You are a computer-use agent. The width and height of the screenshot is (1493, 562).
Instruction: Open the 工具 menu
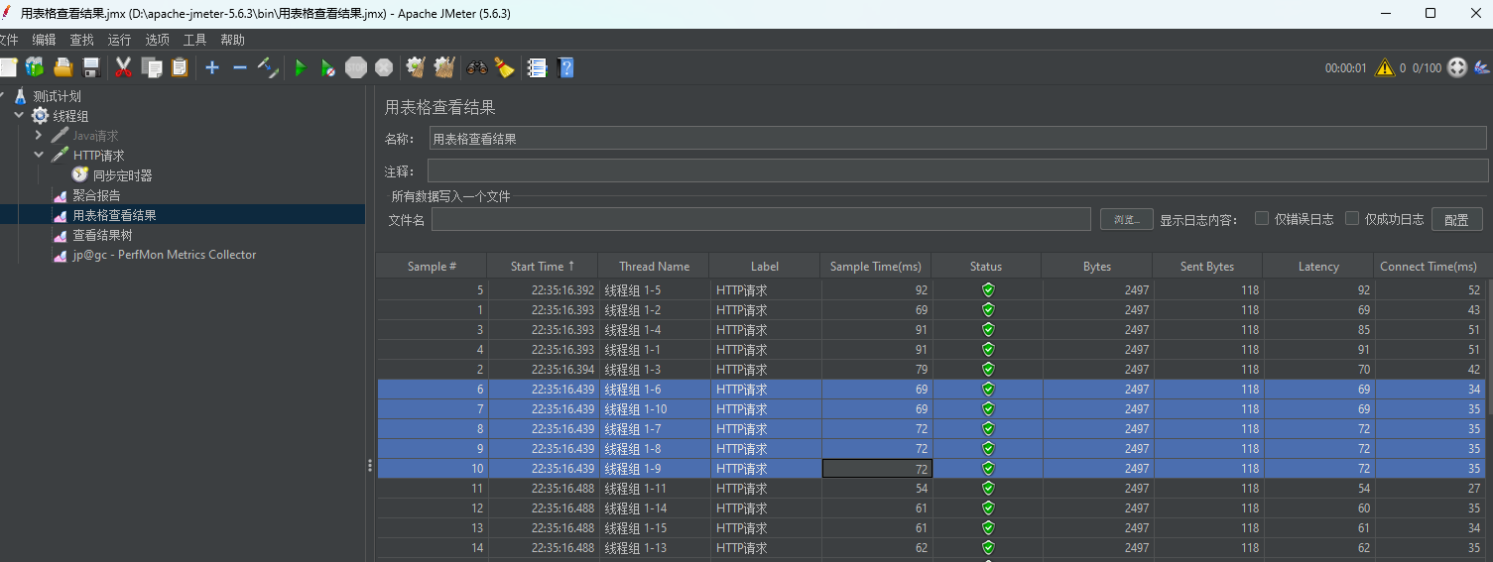click(x=194, y=40)
